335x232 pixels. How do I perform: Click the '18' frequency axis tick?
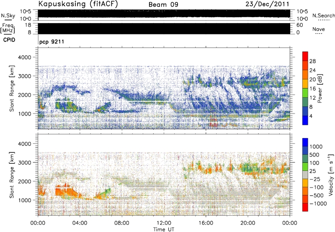coord(28,25)
